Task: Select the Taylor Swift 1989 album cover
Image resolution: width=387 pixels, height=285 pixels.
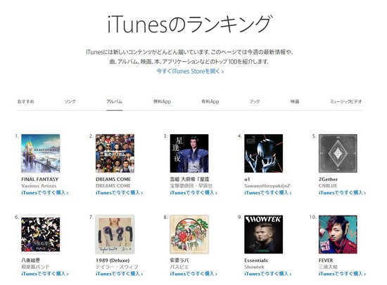Action: coord(115,234)
